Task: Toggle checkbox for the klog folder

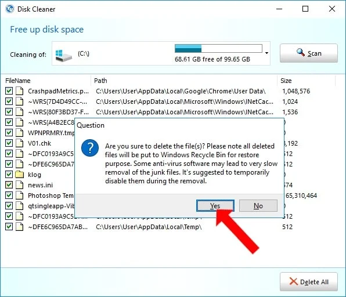Action: pos(9,175)
